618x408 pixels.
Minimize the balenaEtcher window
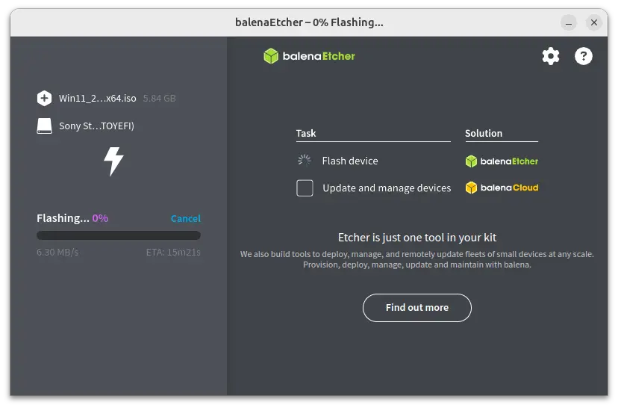(x=569, y=23)
